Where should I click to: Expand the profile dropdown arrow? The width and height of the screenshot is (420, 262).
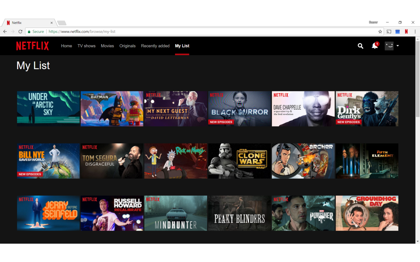click(x=398, y=46)
